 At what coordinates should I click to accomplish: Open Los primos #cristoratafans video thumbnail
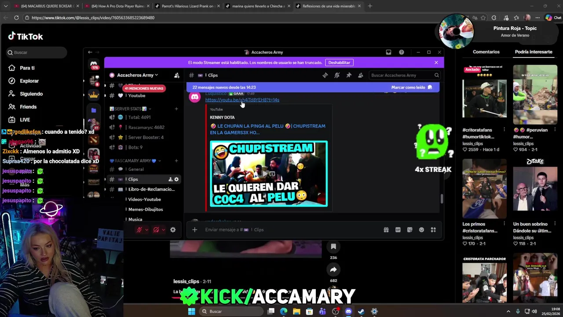click(x=484, y=189)
